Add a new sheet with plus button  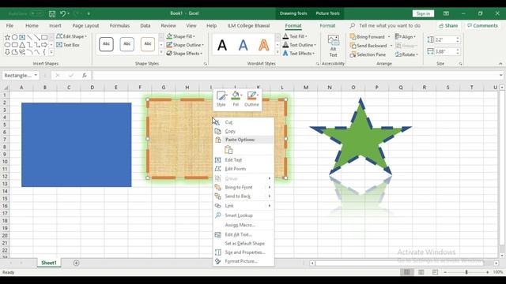tap(76, 263)
